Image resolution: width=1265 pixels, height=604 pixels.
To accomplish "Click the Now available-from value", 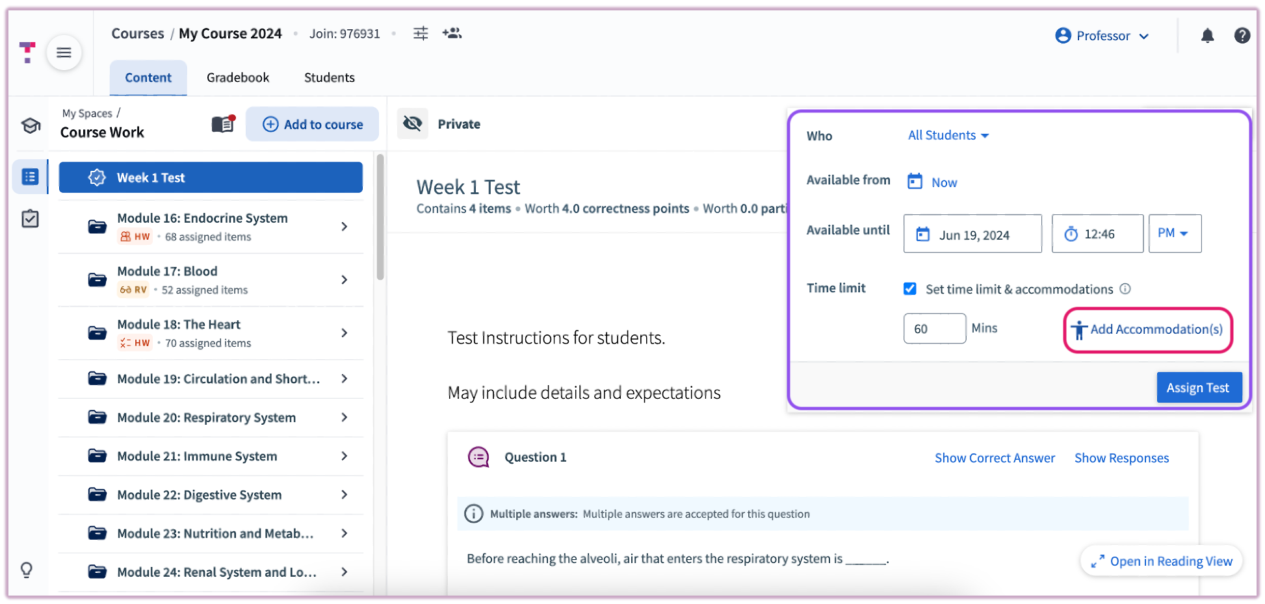I will tap(944, 182).
